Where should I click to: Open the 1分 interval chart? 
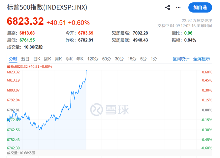[154, 59]
